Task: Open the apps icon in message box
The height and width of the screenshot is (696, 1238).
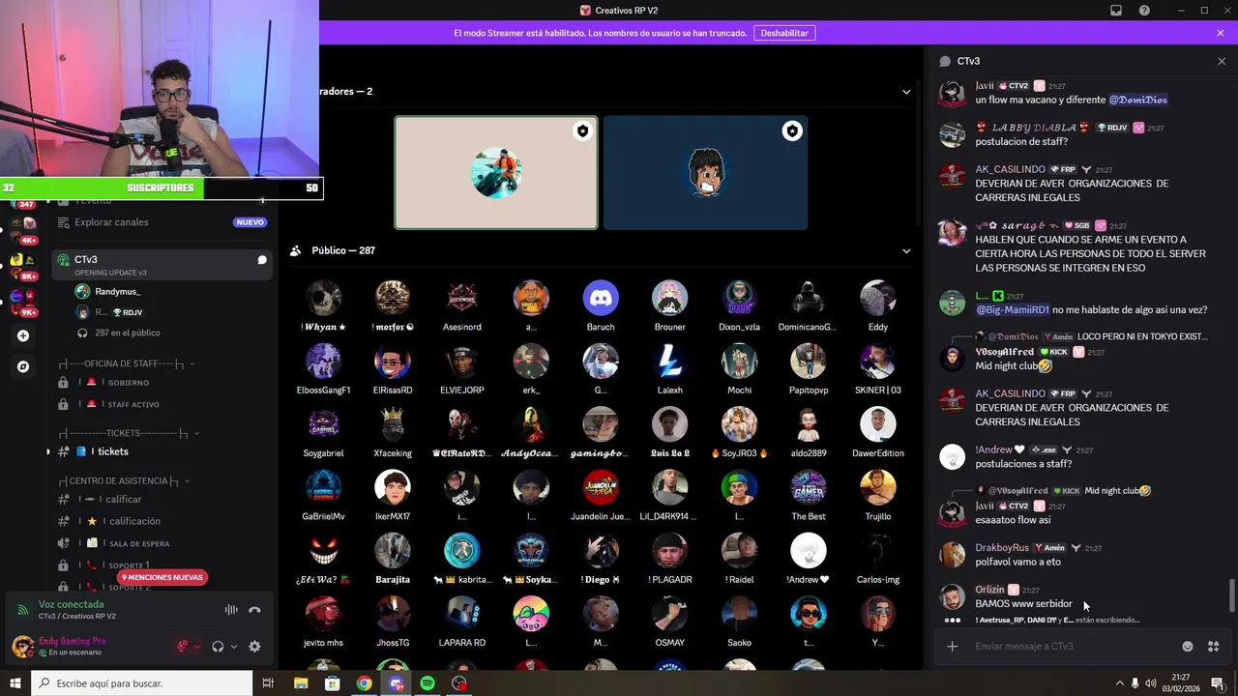Action: tap(1213, 647)
